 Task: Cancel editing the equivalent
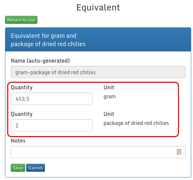(x=36, y=168)
